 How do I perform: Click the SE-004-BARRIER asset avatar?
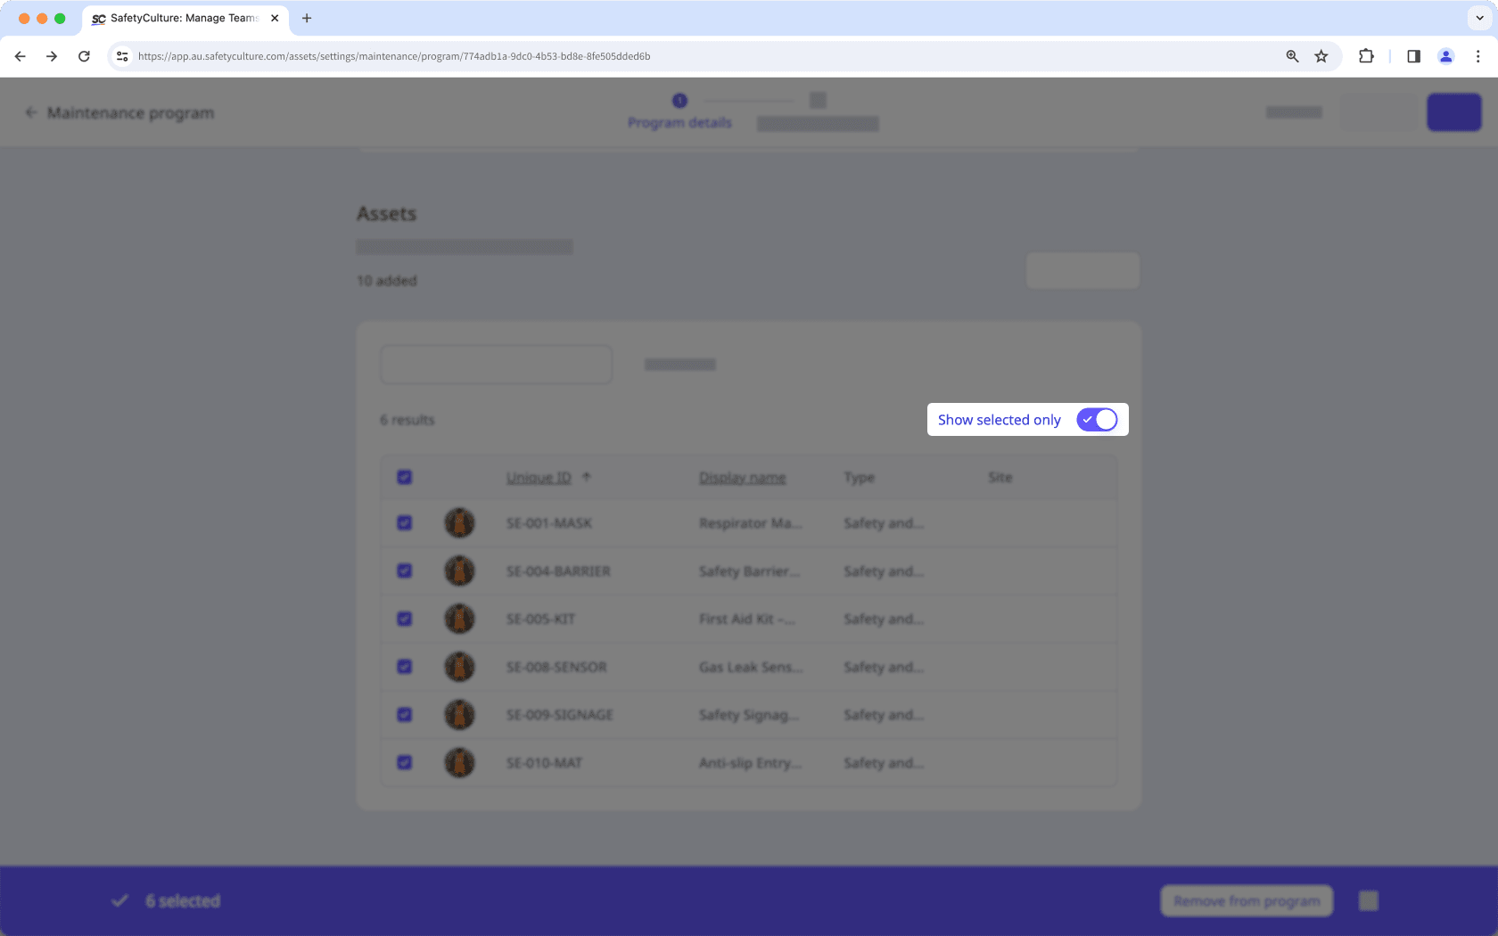(x=459, y=571)
